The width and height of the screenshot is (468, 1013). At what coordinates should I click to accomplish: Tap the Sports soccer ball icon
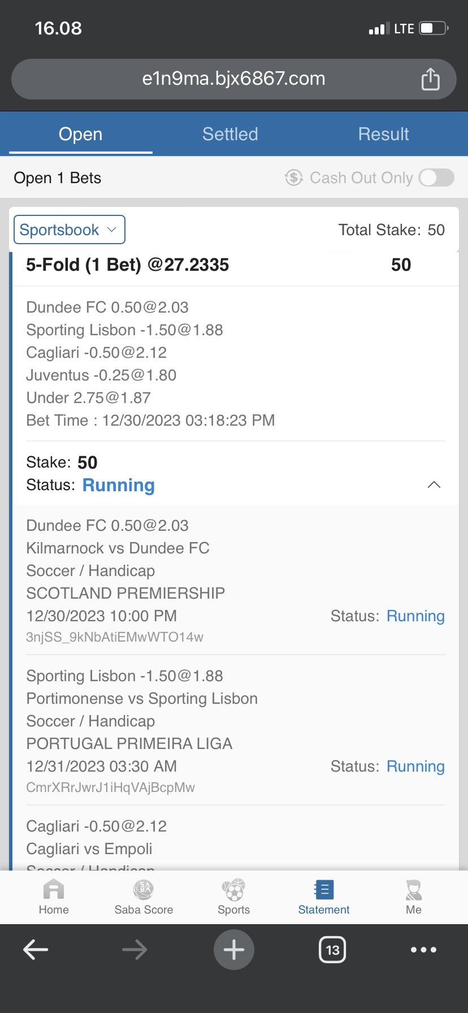[x=233, y=890]
